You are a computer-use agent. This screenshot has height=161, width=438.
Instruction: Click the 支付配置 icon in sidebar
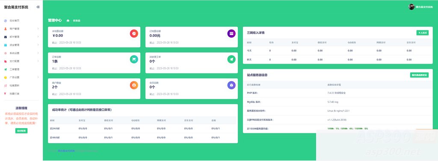pyautogui.click(x=6, y=61)
